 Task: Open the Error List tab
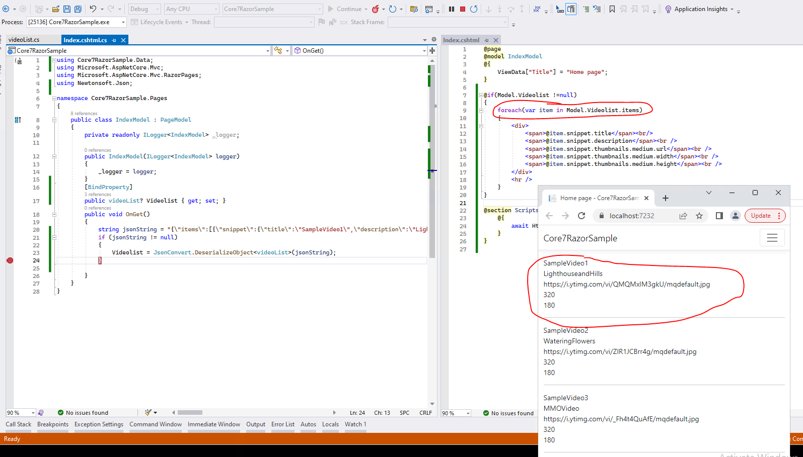(282, 424)
